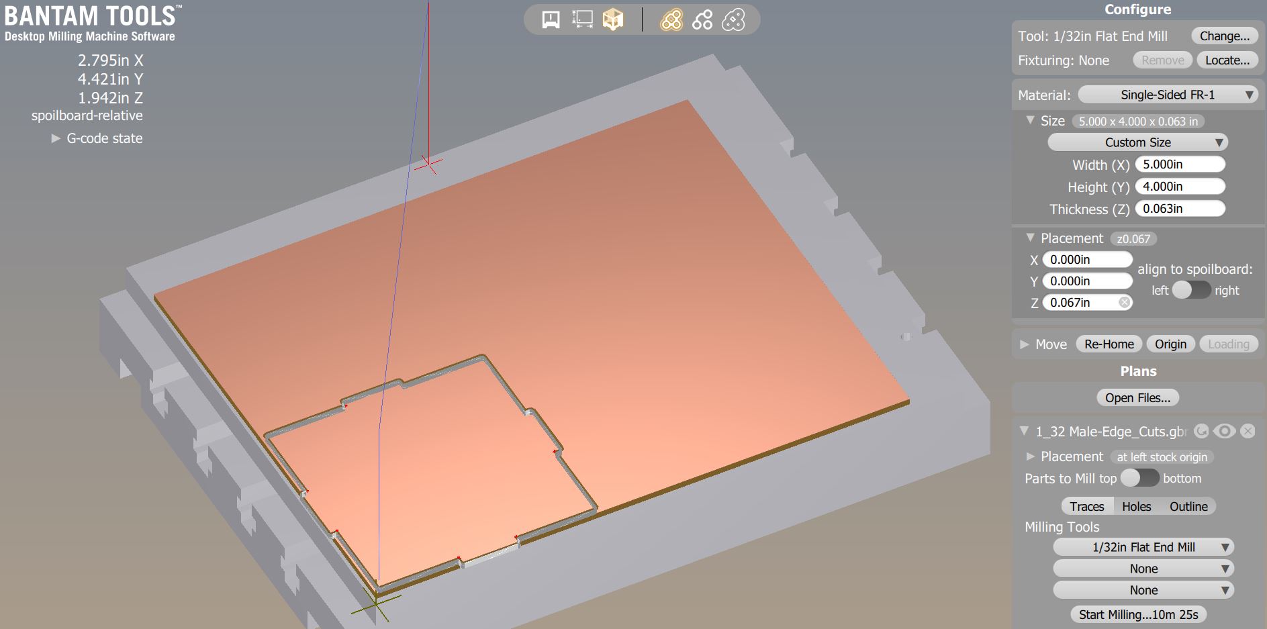
Task: Remove the Male-Edge_Cuts plan file
Action: (1248, 431)
